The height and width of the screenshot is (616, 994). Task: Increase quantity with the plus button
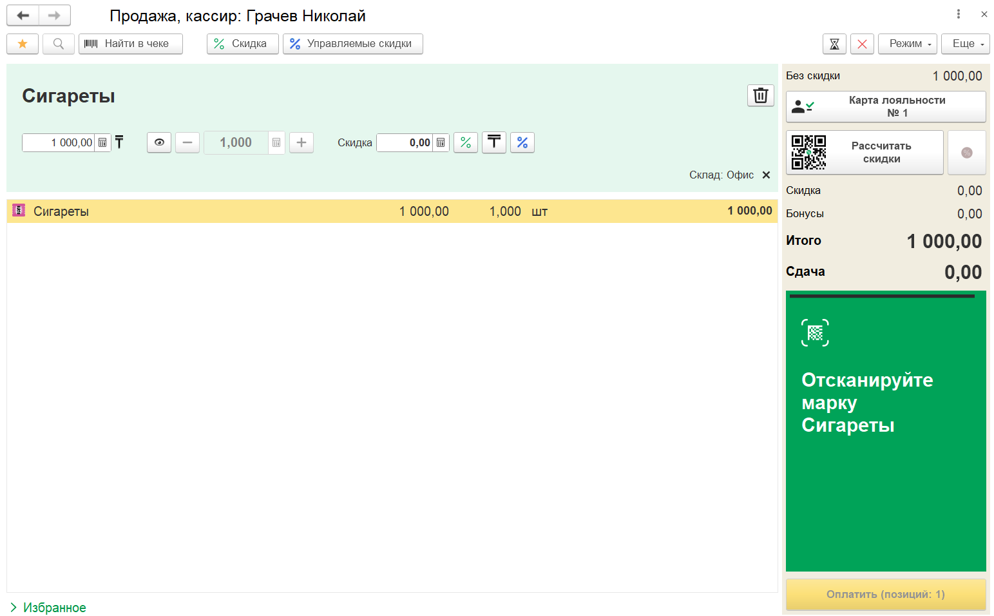coord(301,142)
